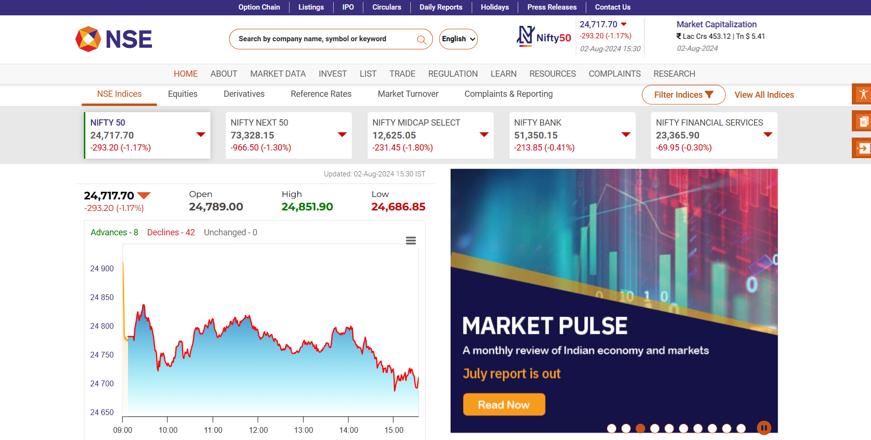Open the Complaints & Reporting tab

(509, 94)
